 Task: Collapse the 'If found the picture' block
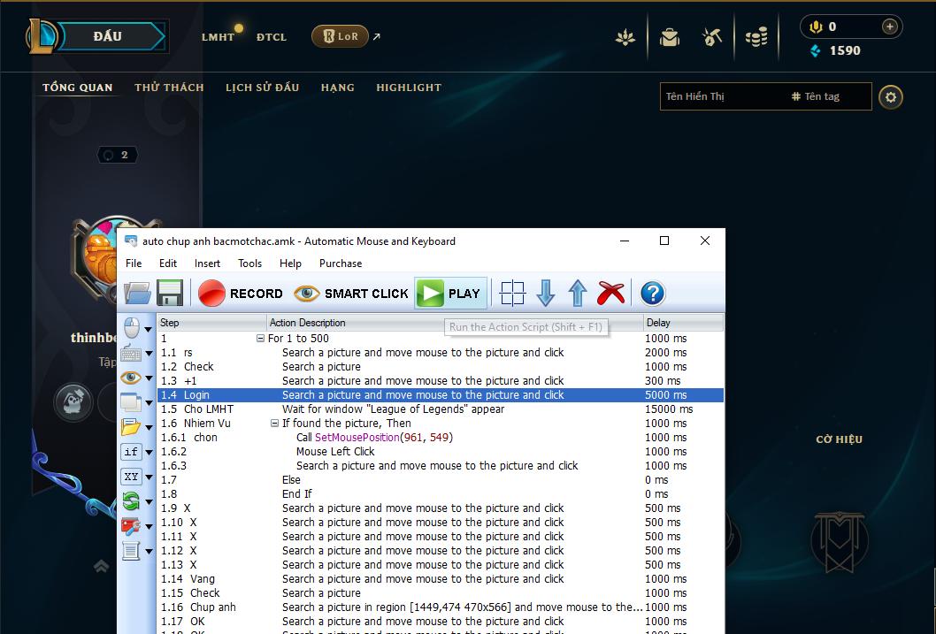pyautogui.click(x=274, y=423)
